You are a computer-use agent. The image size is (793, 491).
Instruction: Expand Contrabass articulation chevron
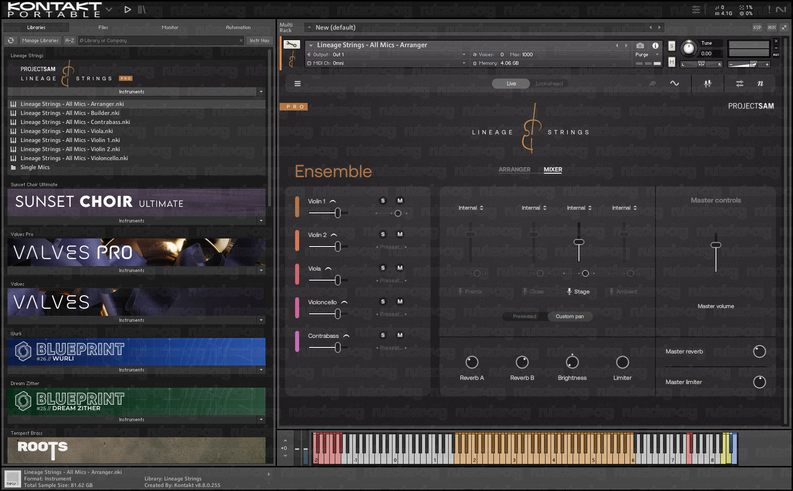click(346, 336)
